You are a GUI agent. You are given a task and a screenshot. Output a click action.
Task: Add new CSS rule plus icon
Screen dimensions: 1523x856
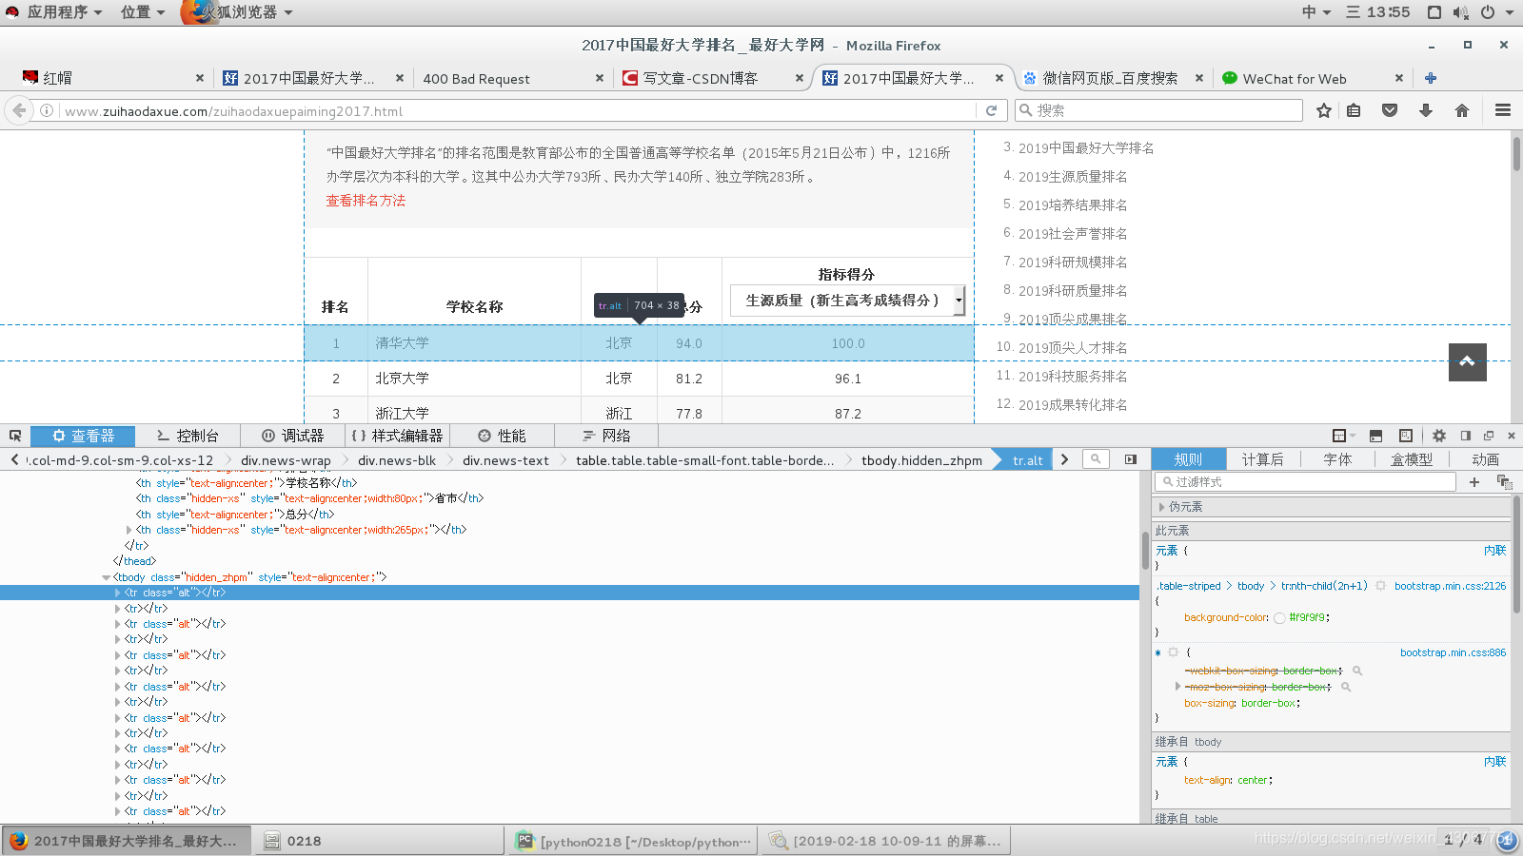click(x=1474, y=482)
